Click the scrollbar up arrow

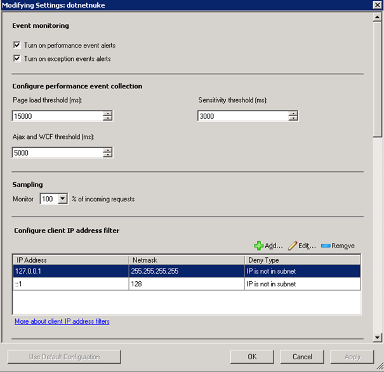[377, 17]
